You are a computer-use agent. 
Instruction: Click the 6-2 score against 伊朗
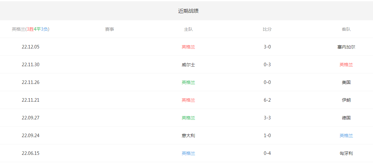[267, 100]
